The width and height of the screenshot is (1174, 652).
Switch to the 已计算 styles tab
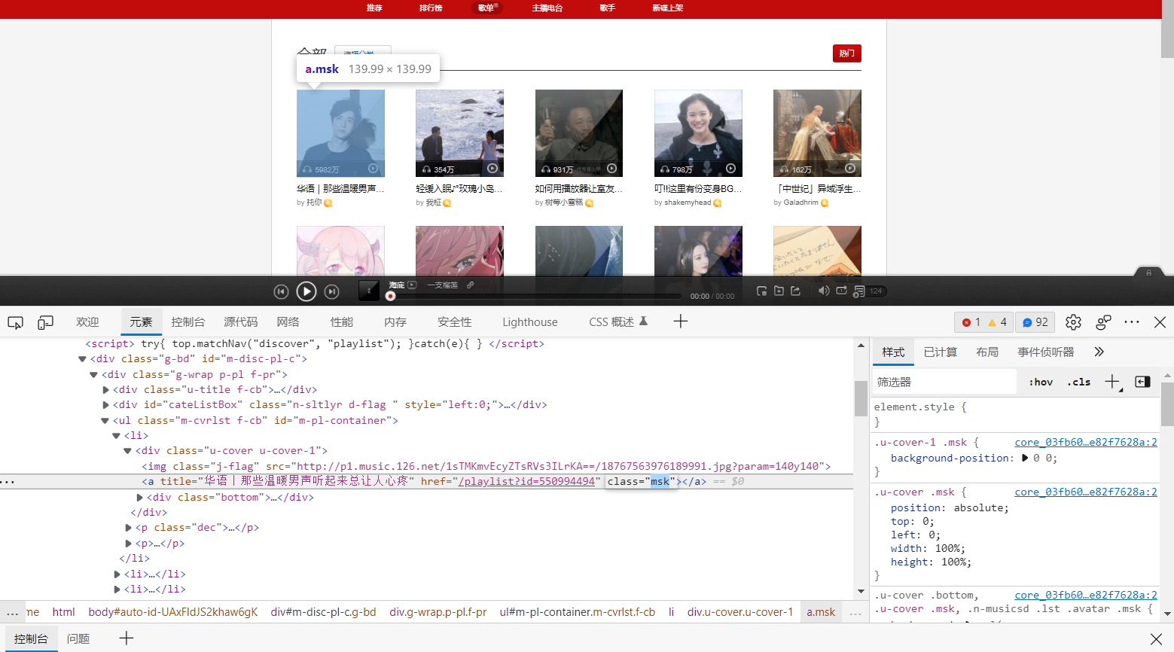click(x=940, y=352)
